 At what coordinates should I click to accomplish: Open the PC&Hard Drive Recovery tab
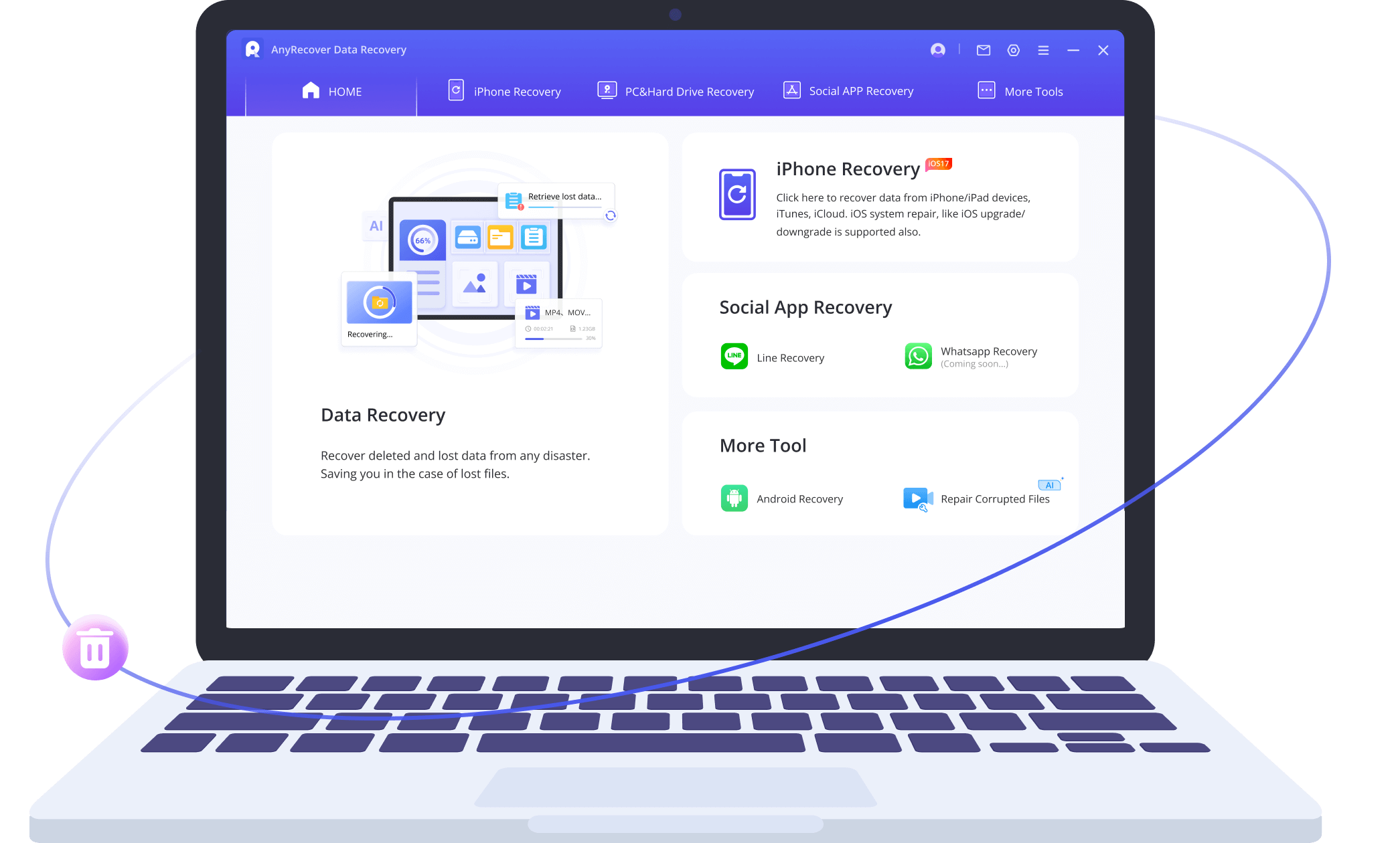[676, 91]
